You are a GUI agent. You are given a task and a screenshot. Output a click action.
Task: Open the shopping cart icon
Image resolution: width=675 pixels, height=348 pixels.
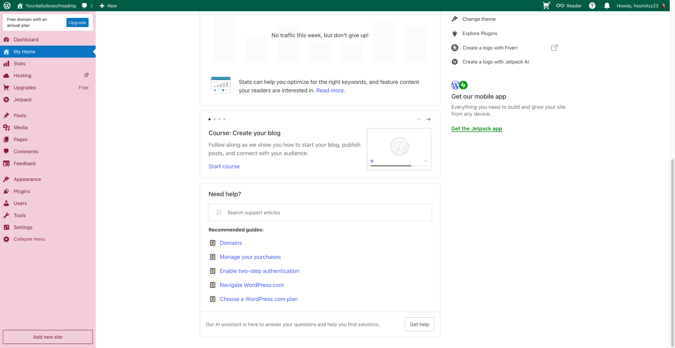click(546, 6)
